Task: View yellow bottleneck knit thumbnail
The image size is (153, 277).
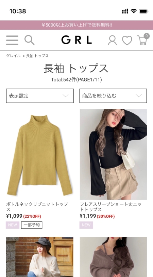Action: pos(40,154)
